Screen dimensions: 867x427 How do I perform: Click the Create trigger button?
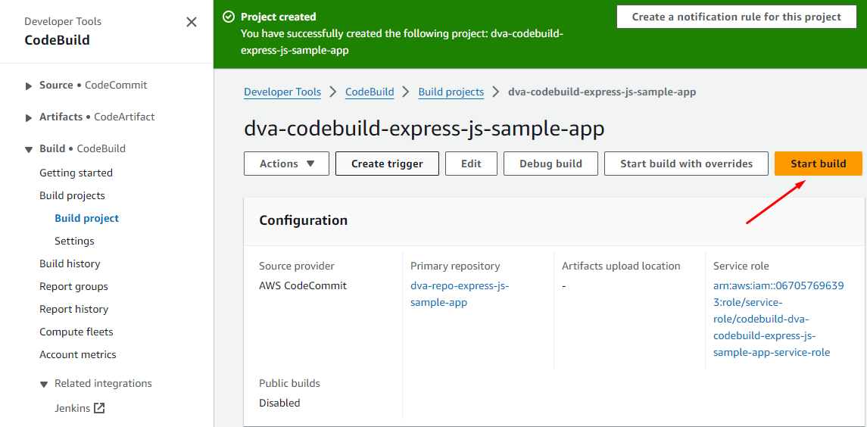387,164
